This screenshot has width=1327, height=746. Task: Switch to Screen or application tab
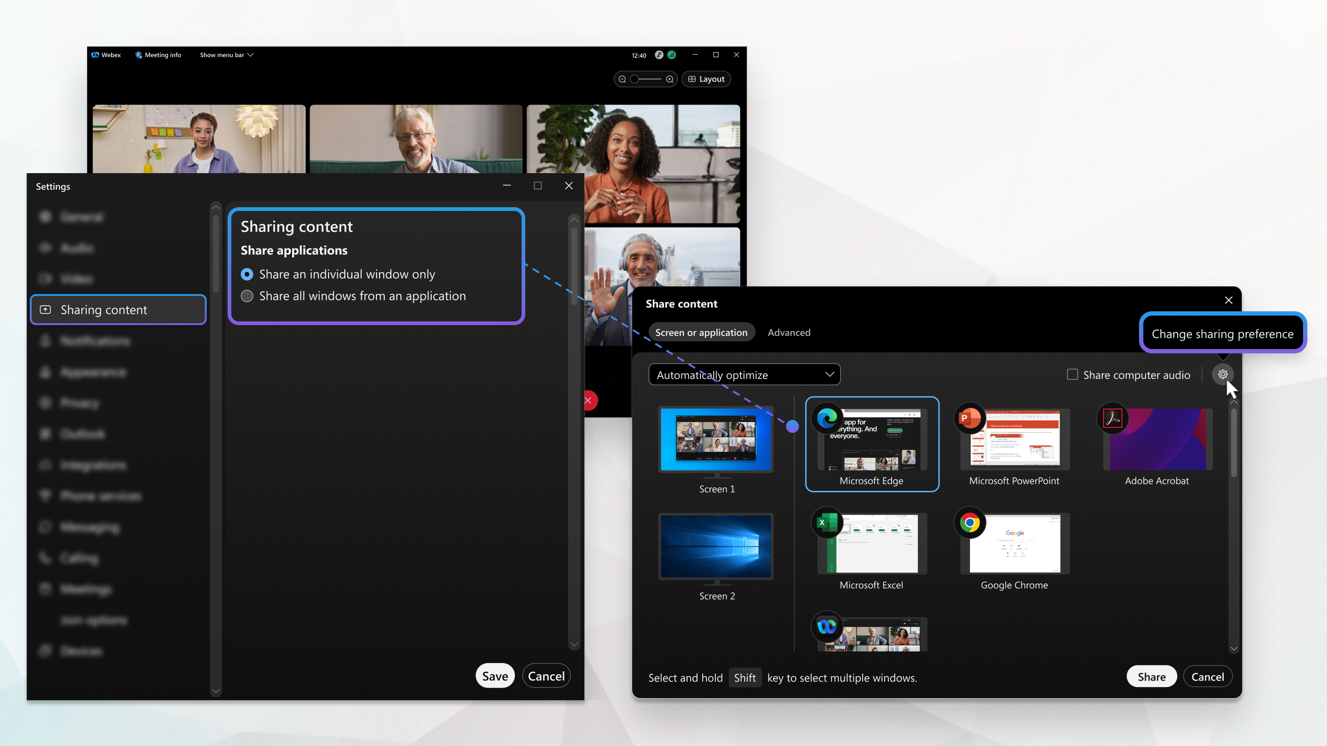point(701,332)
